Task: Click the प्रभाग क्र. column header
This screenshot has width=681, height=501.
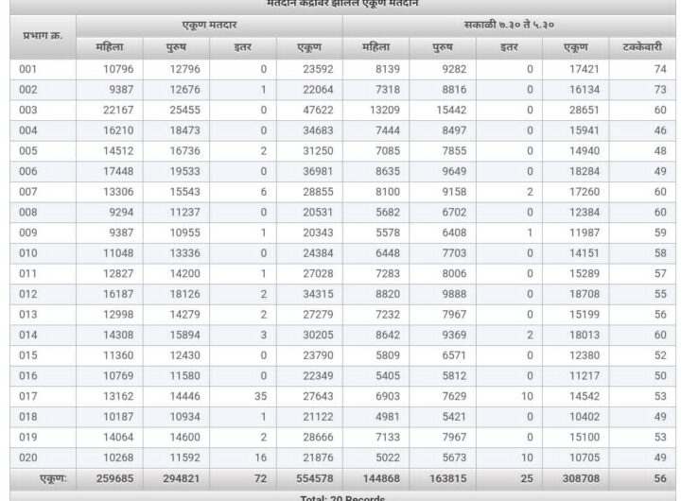Action: point(43,36)
